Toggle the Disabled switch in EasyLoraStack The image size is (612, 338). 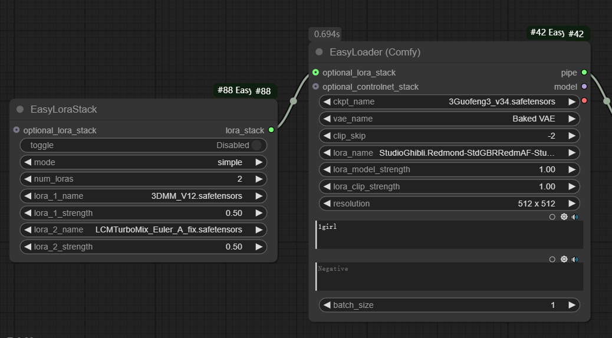pyautogui.click(x=256, y=145)
